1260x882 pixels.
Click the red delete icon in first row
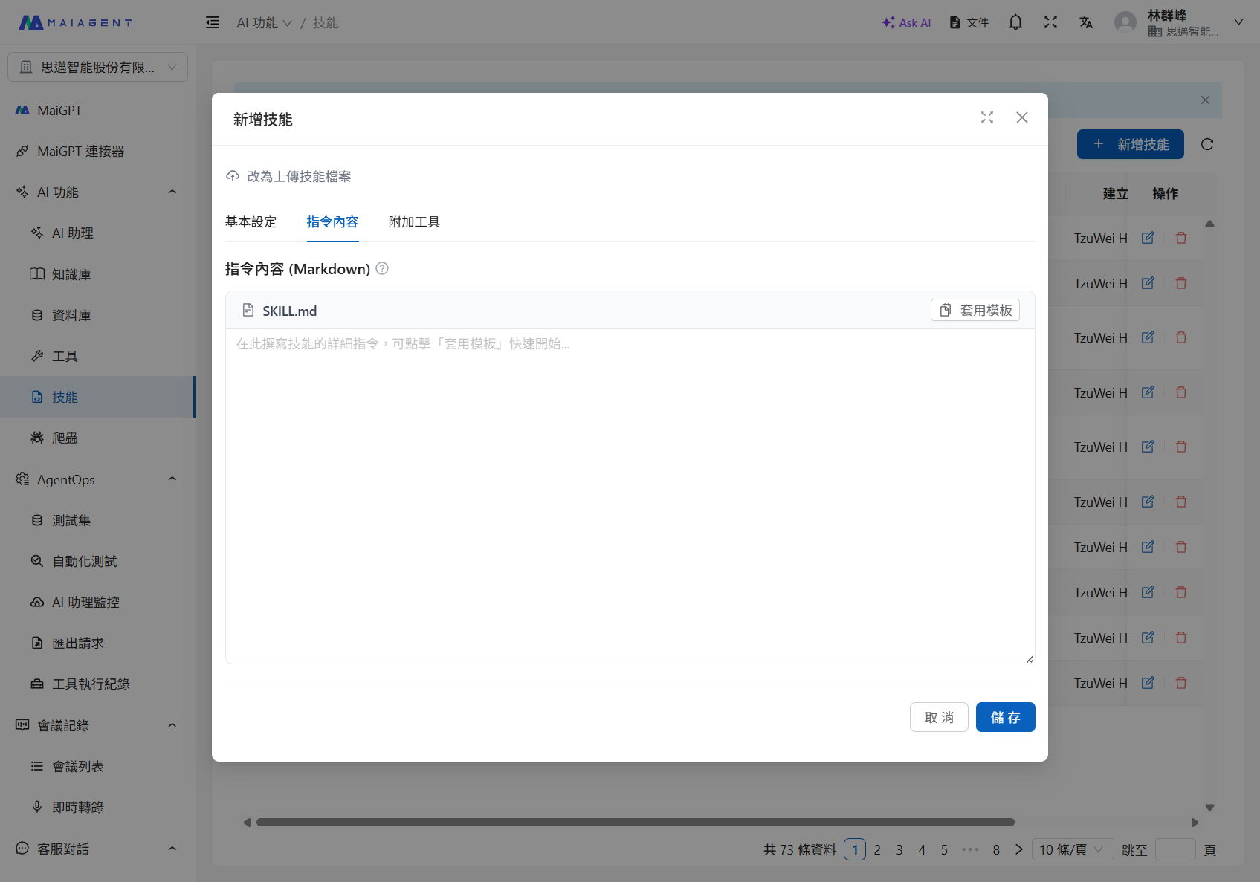click(1180, 238)
